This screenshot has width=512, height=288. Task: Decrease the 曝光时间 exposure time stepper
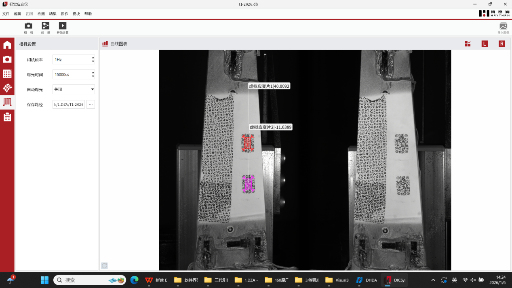[x=93, y=76]
